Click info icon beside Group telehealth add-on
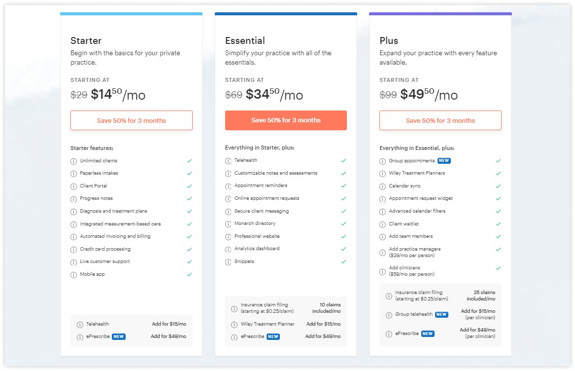This screenshot has width=575, height=371. click(x=389, y=315)
